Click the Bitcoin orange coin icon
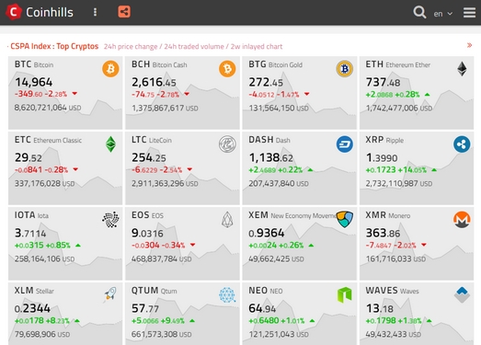481x345 pixels. 110,69
